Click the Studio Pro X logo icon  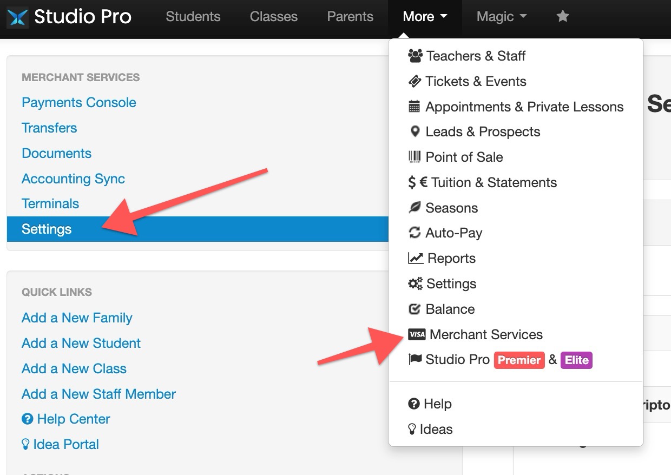pos(17,17)
